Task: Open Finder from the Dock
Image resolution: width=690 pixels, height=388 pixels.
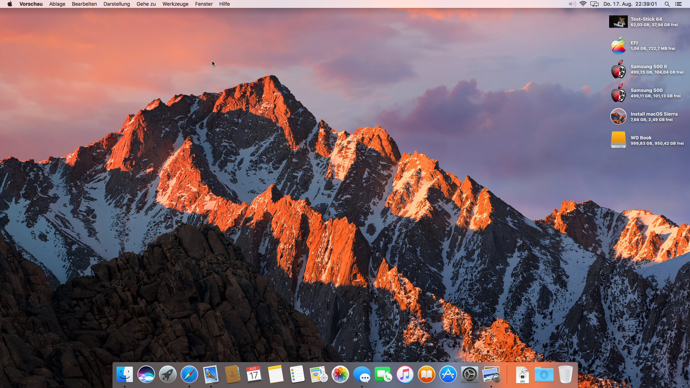Action: click(125, 375)
